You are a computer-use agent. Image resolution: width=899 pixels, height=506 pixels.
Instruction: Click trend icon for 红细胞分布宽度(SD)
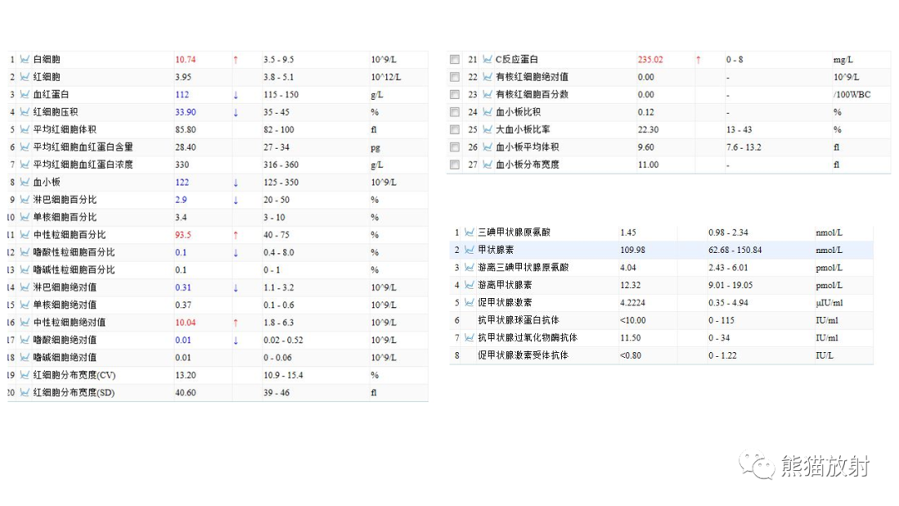click(25, 393)
